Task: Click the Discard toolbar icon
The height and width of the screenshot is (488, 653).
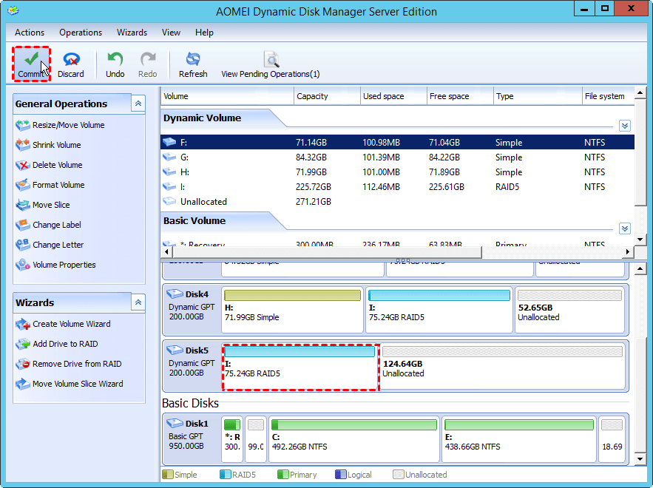Action: click(x=71, y=64)
